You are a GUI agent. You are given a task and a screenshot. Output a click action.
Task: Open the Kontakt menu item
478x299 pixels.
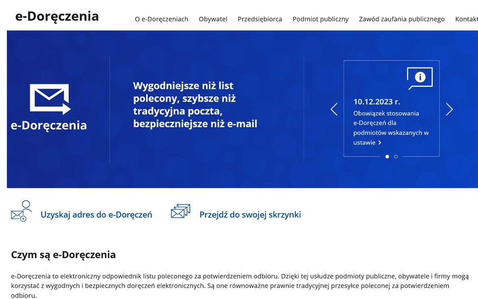466,19
